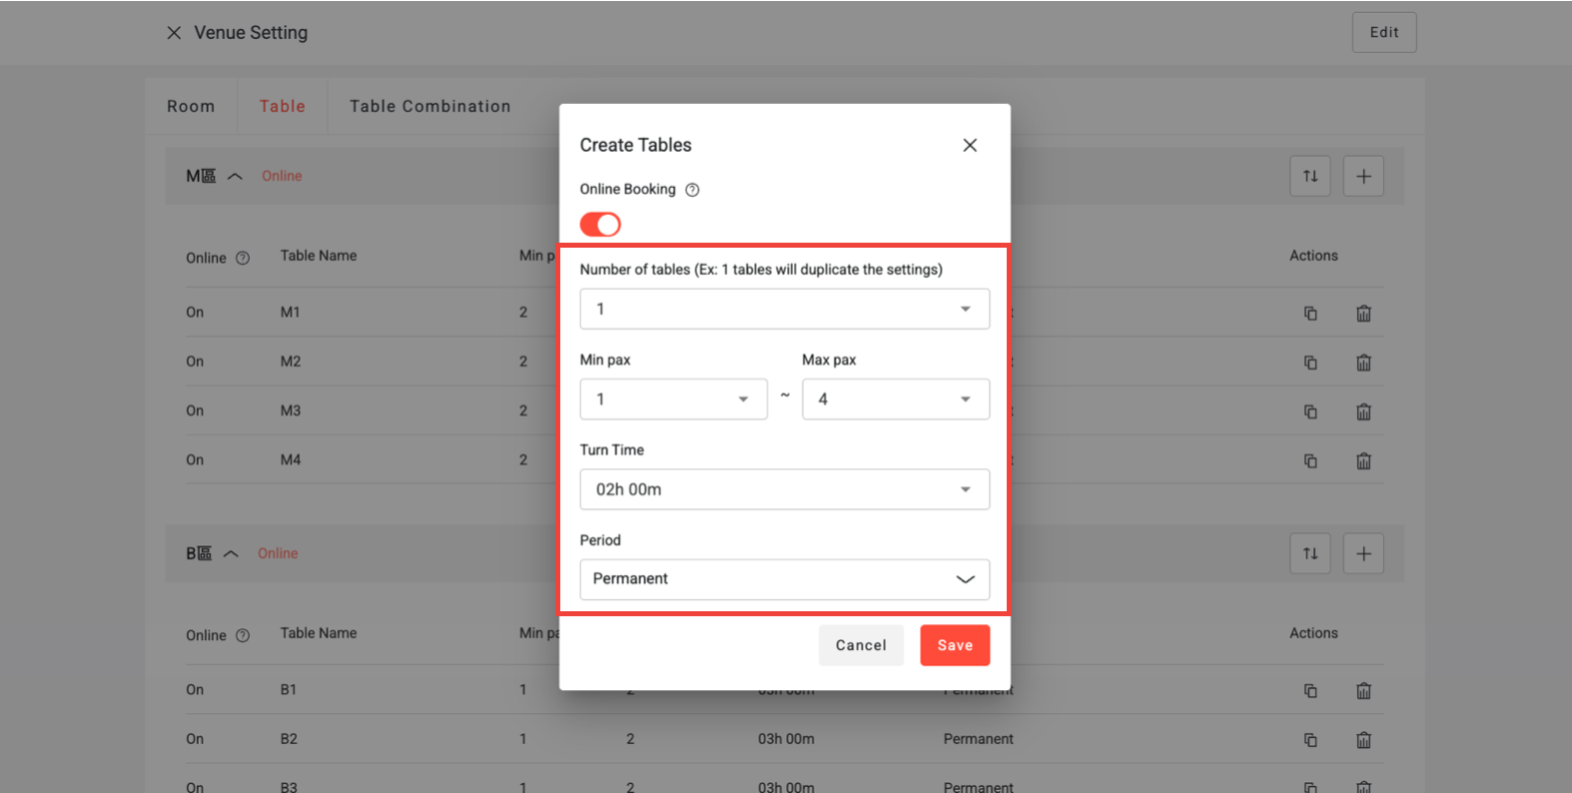The height and width of the screenshot is (793, 1572).
Task: Click the duplicate icon for table M4
Action: pos(1310,461)
